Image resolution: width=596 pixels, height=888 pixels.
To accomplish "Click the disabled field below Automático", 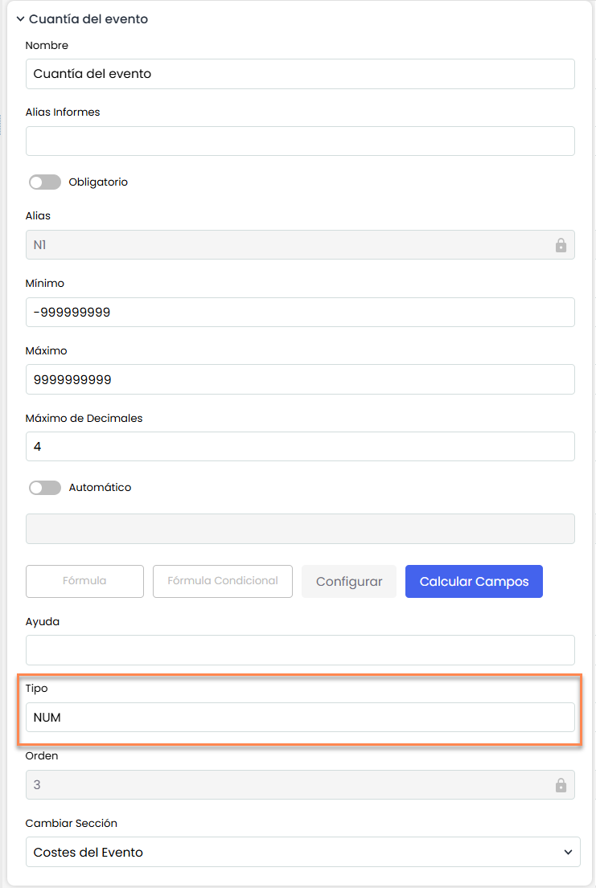I will point(300,529).
